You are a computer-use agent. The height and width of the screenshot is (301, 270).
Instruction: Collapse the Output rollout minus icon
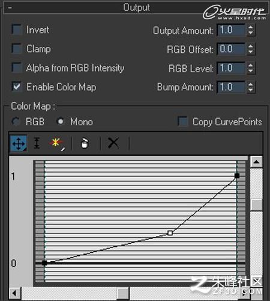[x=10, y=8]
